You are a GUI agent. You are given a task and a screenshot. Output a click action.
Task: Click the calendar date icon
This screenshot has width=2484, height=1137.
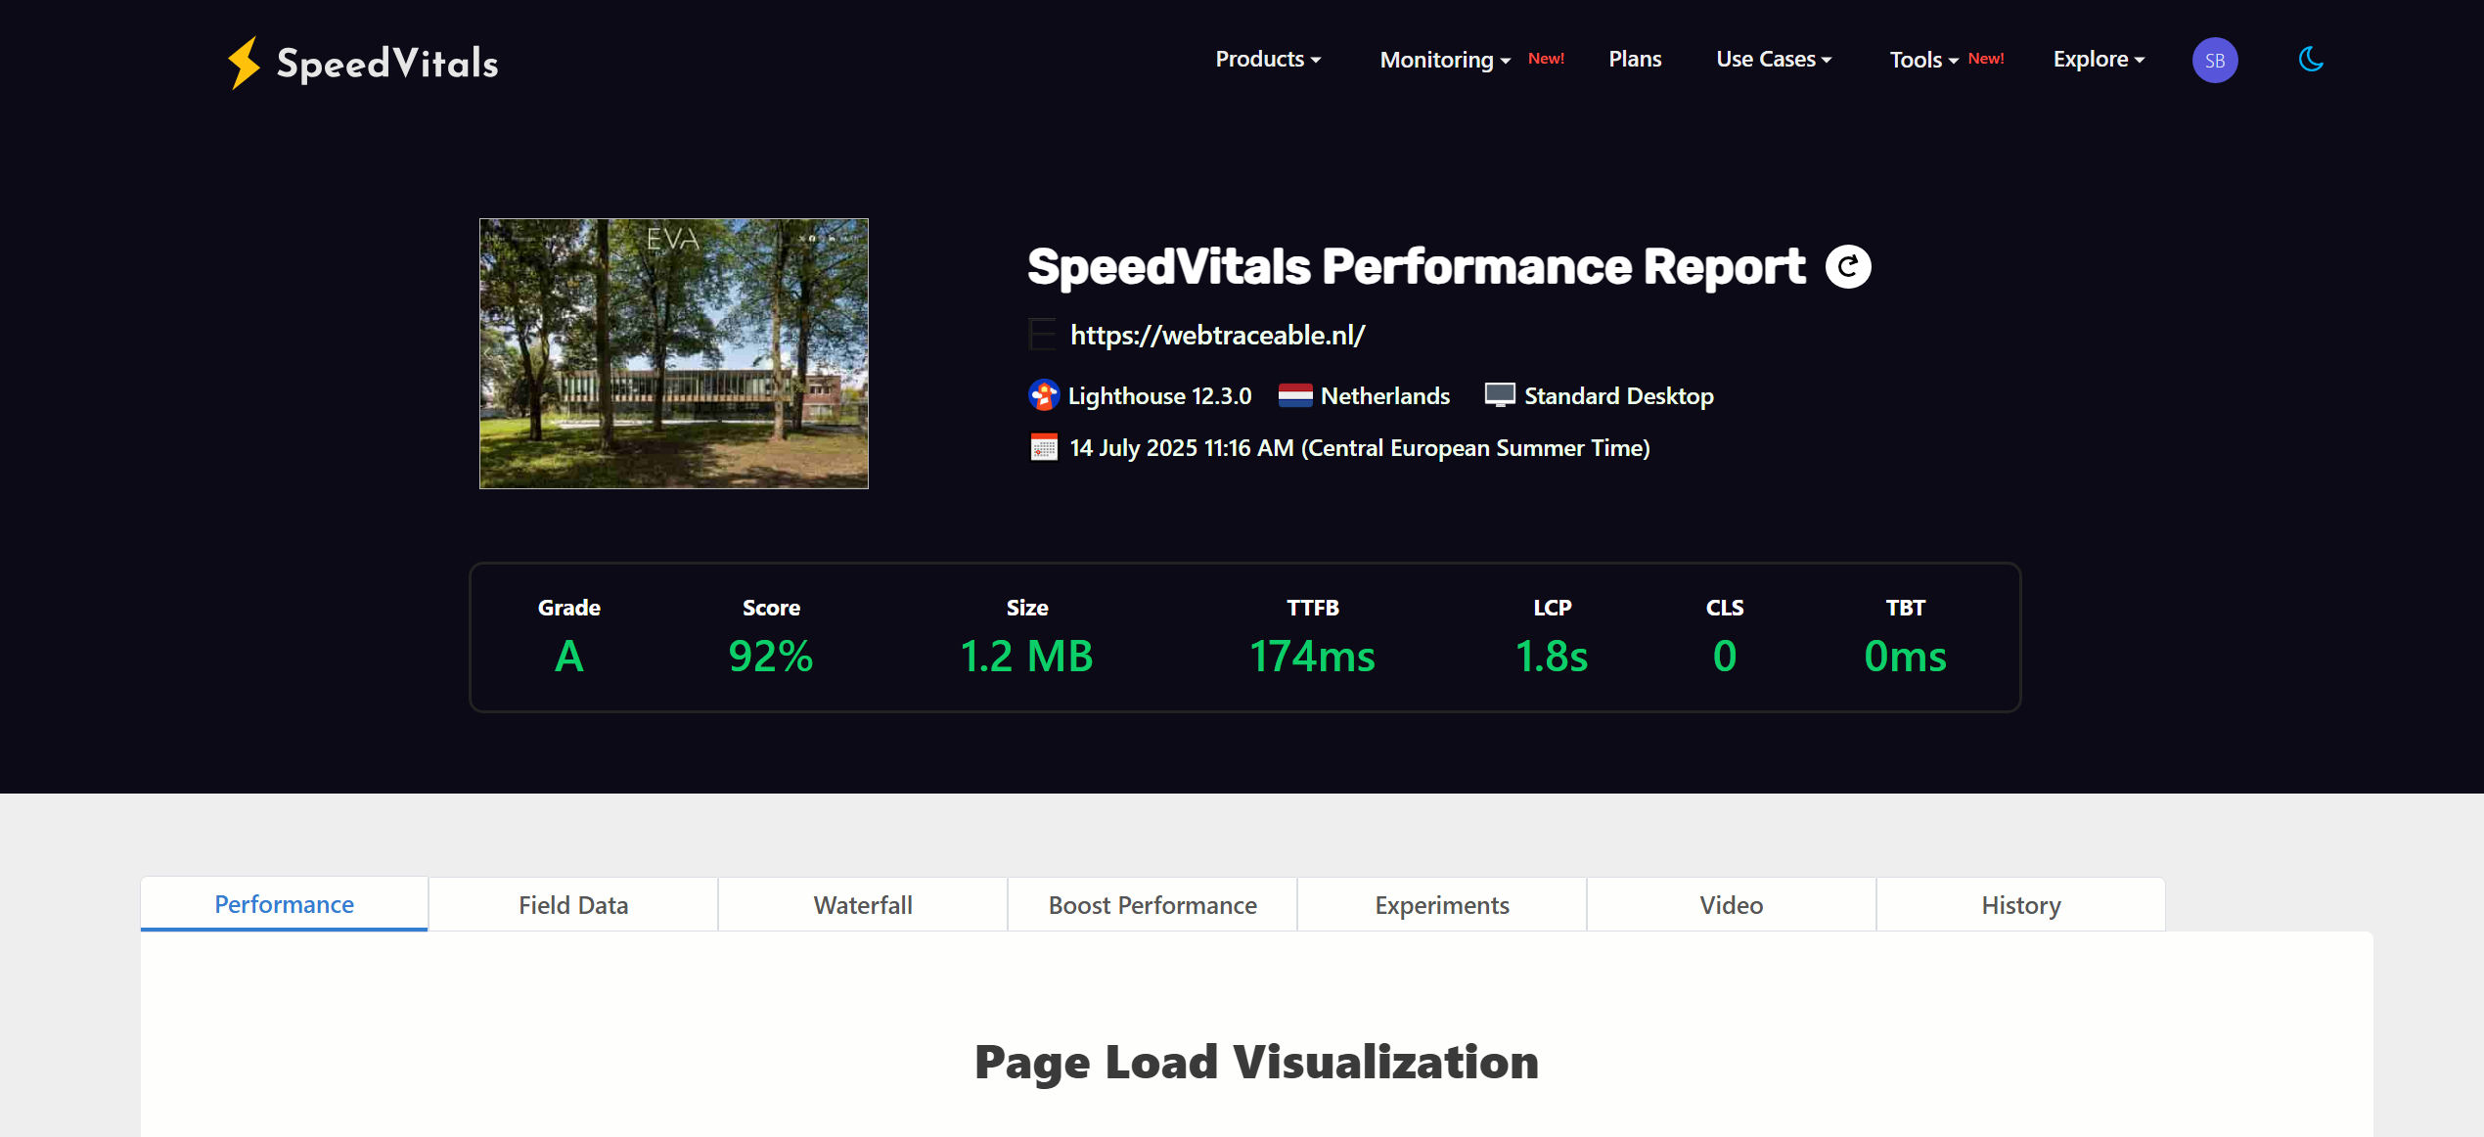point(1044,447)
